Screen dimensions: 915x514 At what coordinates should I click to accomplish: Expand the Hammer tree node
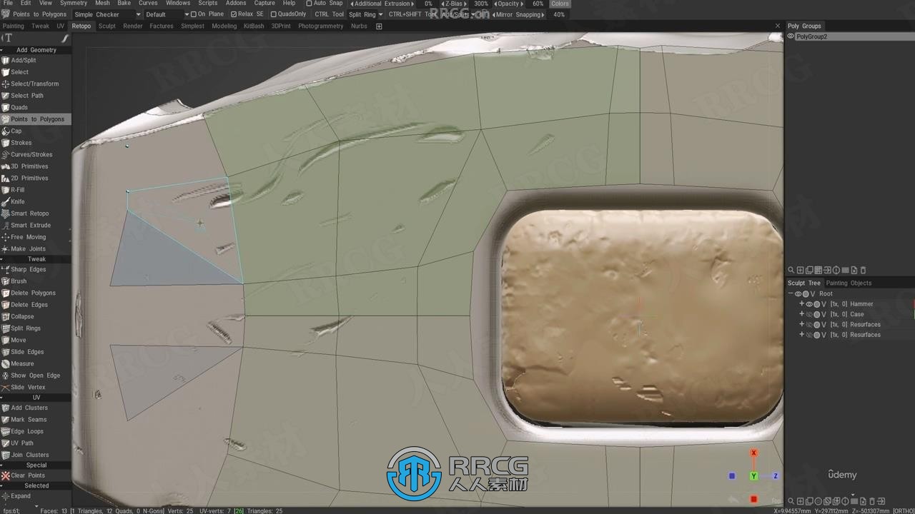(801, 304)
